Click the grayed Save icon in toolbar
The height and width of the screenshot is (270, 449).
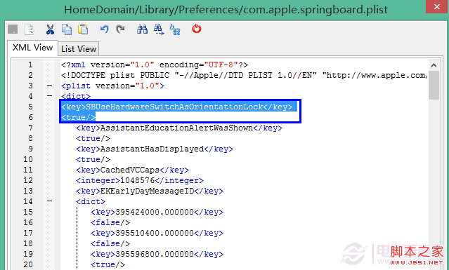[x=13, y=29]
